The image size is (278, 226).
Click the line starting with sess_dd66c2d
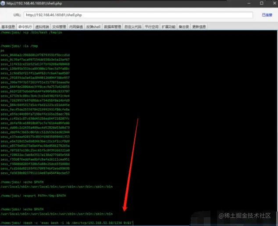(x=35, y=128)
